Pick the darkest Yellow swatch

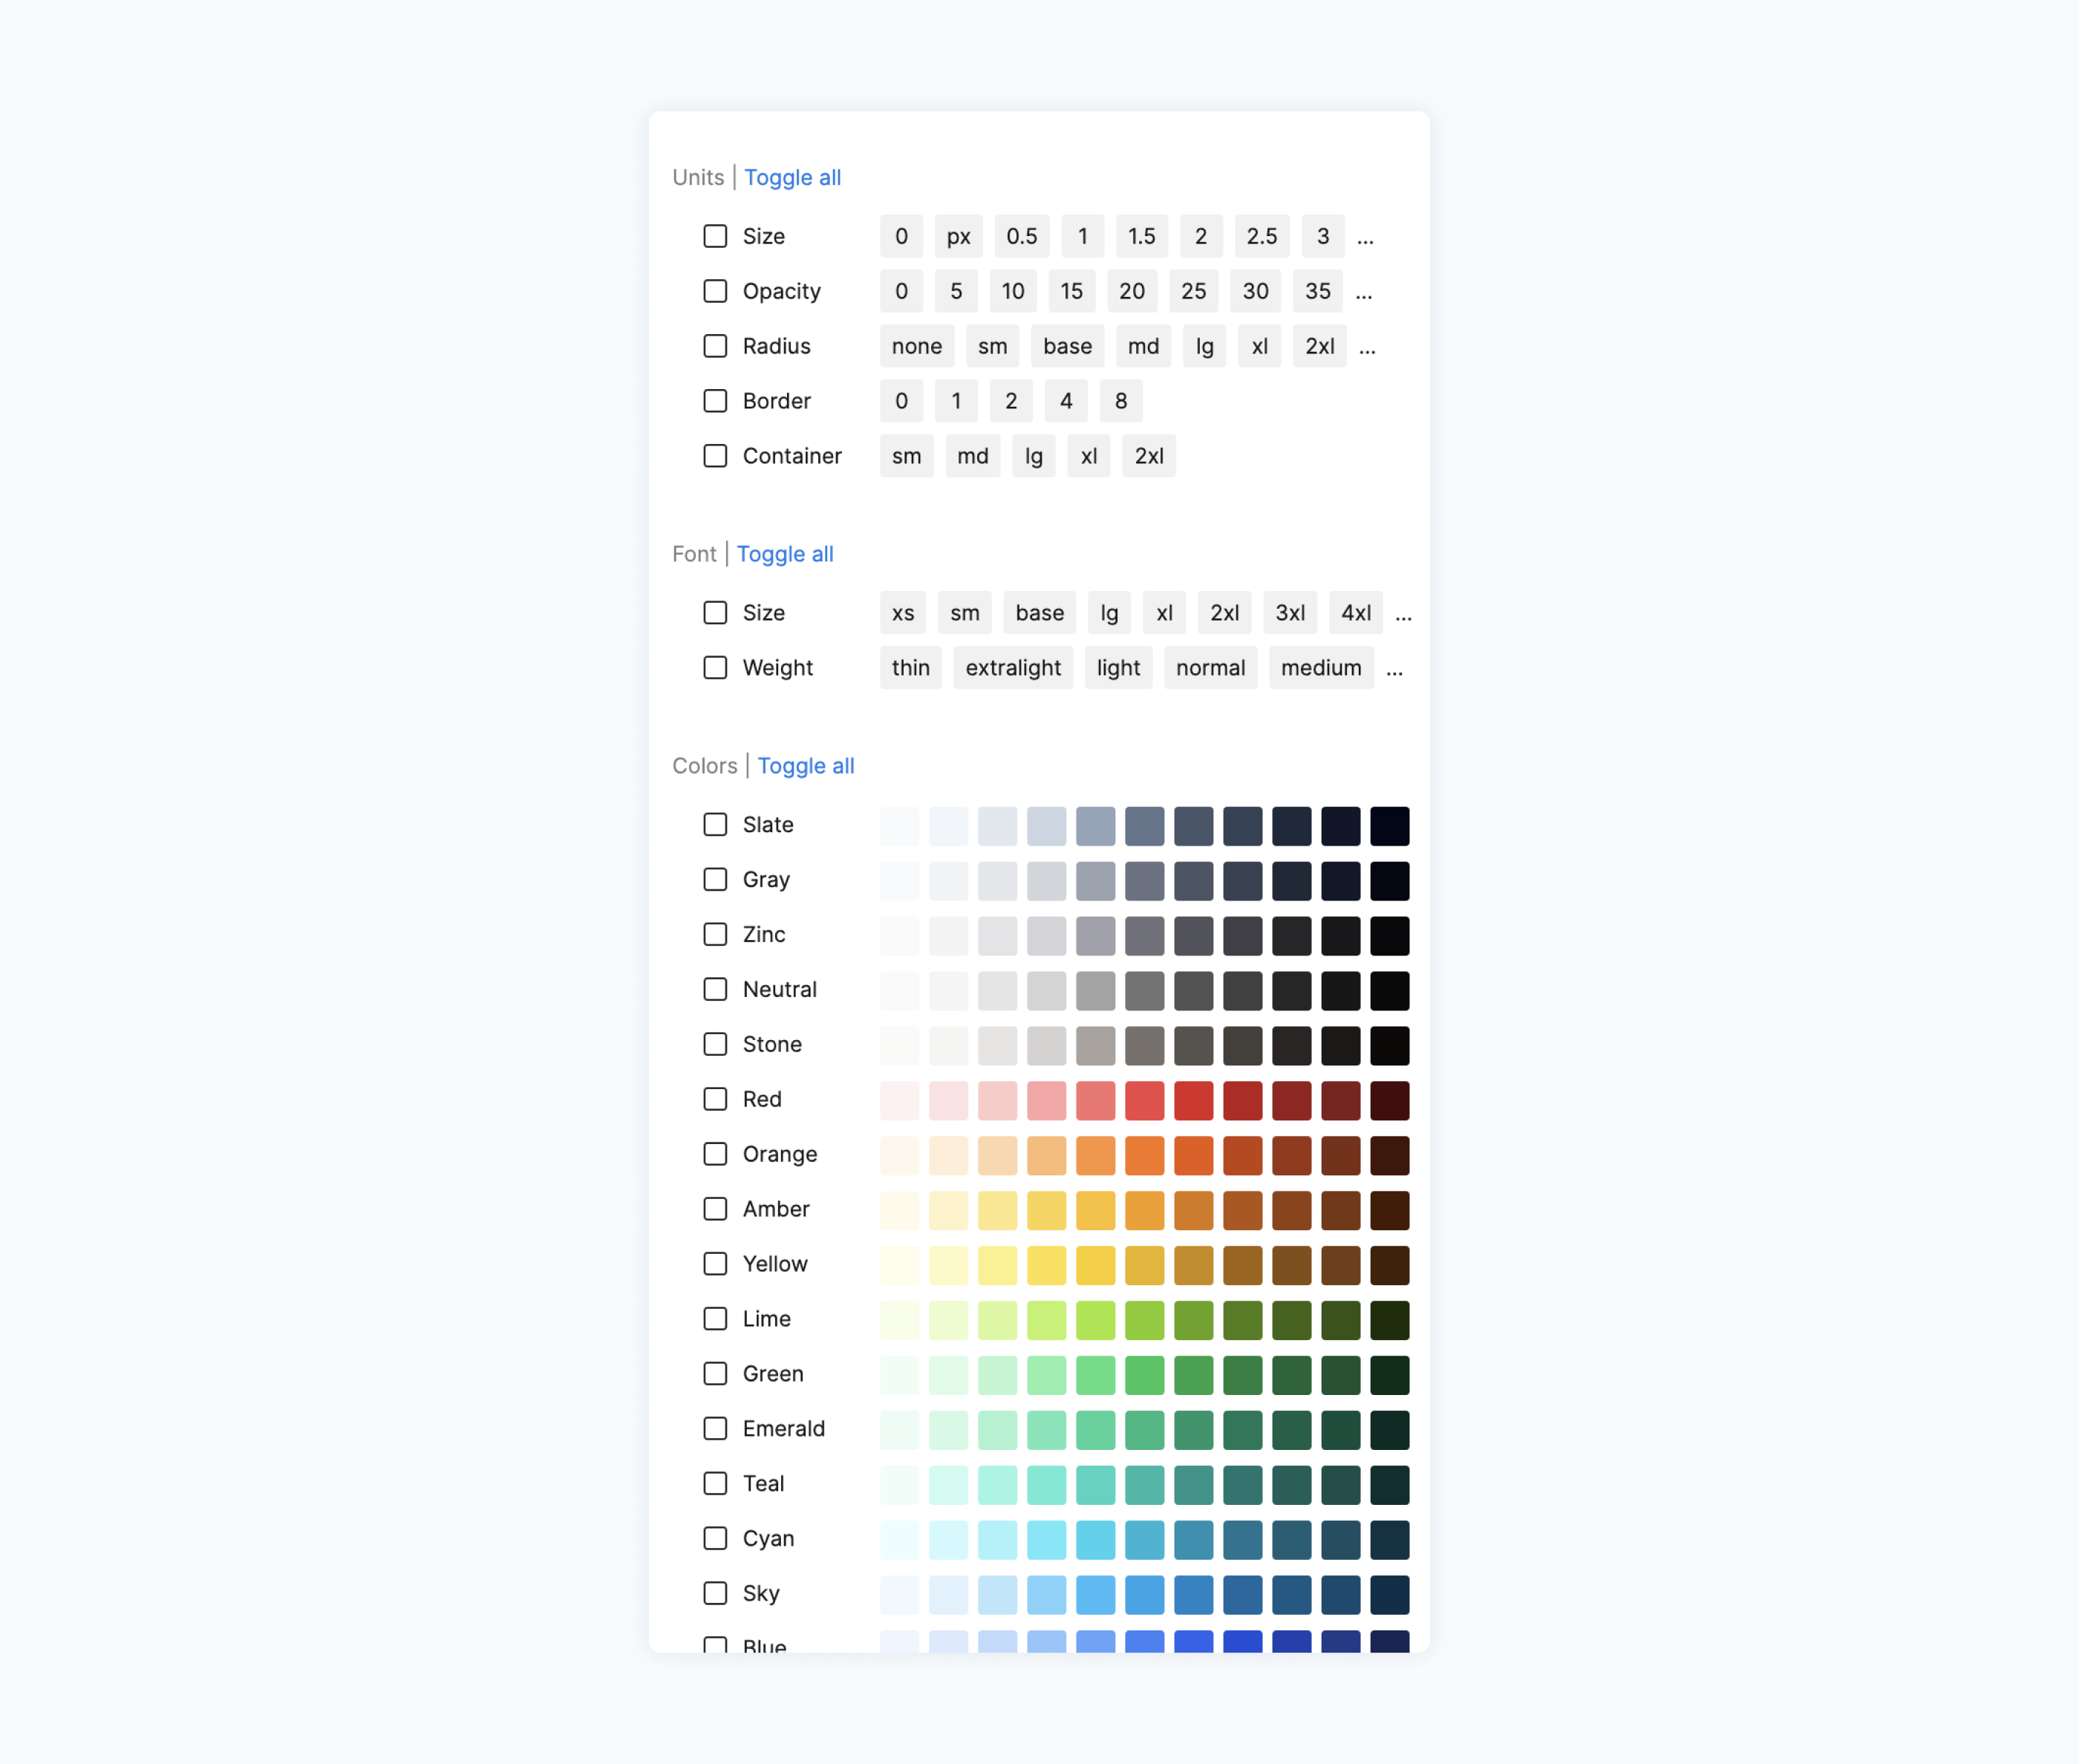pyautogui.click(x=1390, y=1265)
